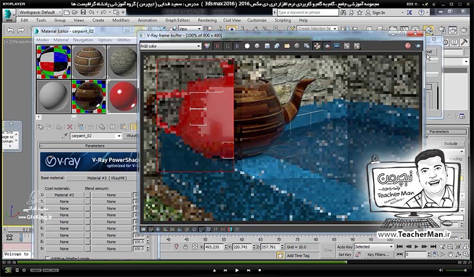This screenshot has width=474, height=277.
Task: Click render last teapot icon in VFB
Action: pyautogui.click(x=418, y=46)
